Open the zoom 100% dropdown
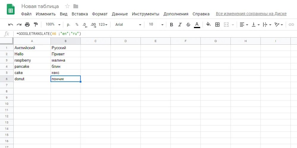This screenshot has height=148, width=297. click(x=53, y=25)
